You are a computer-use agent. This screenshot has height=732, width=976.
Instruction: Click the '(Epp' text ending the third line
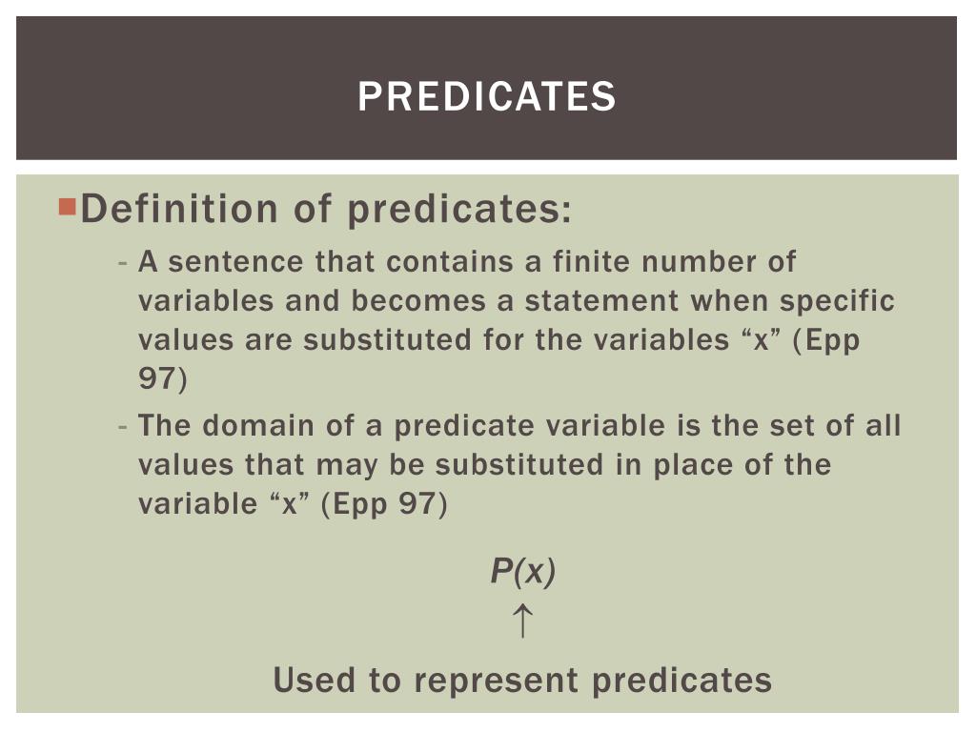tap(825, 340)
